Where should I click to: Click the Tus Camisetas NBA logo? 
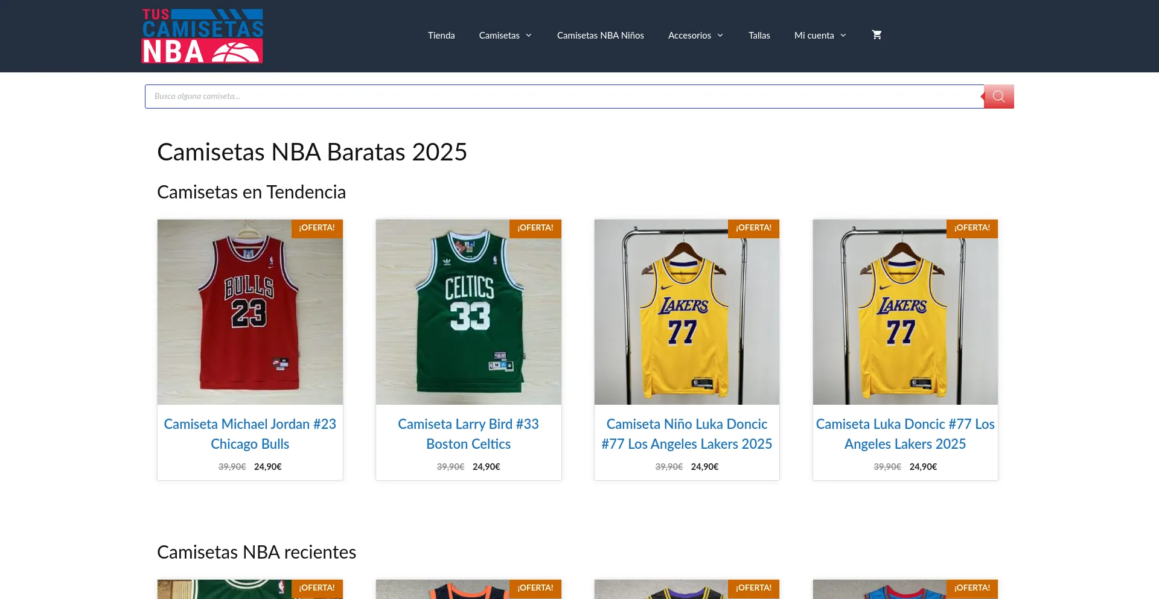(x=202, y=35)
